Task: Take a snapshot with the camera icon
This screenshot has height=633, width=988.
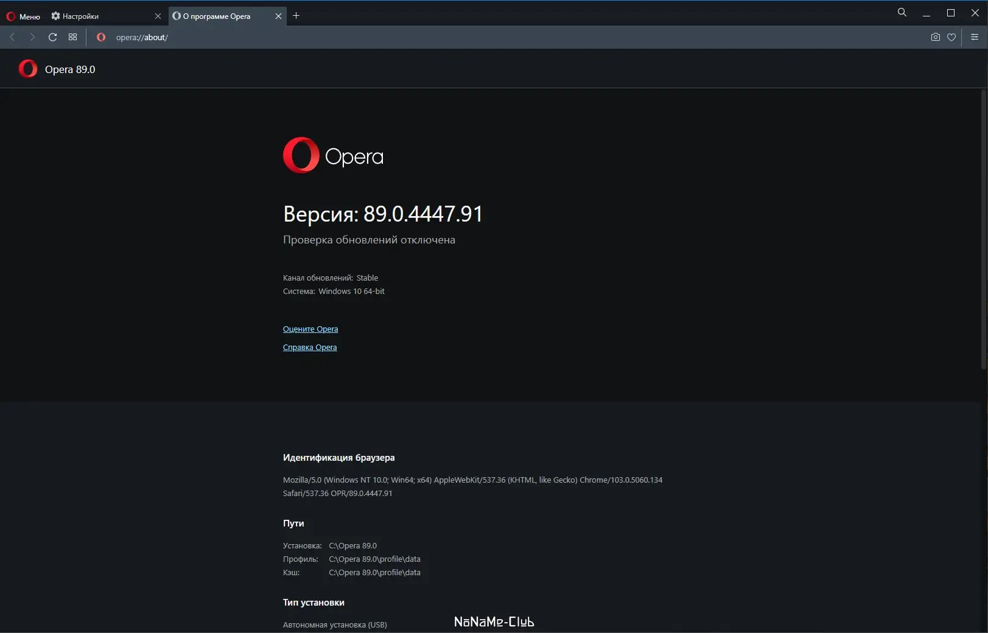Action: pos(935,37)
